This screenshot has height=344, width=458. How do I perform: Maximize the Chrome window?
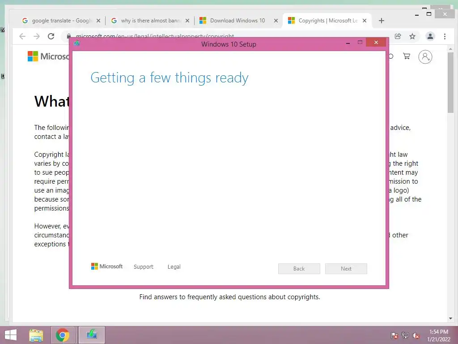tap(429, 14)
